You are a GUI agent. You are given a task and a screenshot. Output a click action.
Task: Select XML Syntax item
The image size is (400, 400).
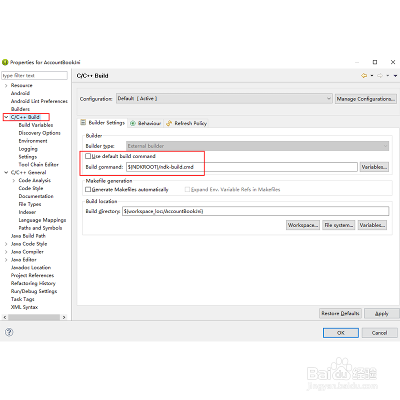(x=24, y=306)
